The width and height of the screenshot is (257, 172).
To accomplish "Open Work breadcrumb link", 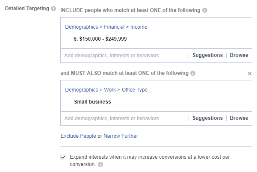I will click(x=110, y=90).
